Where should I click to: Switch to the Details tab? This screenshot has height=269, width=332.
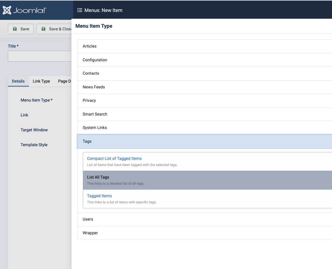[x=18, y=81]
